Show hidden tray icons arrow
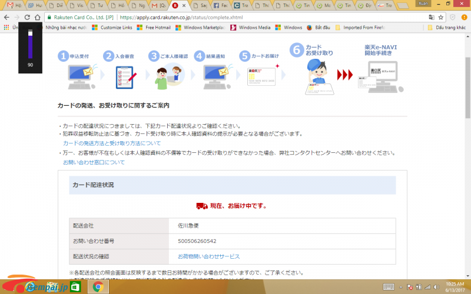This screenshot has height=294, width=471. pyautogui.click(x=401, y=287)
